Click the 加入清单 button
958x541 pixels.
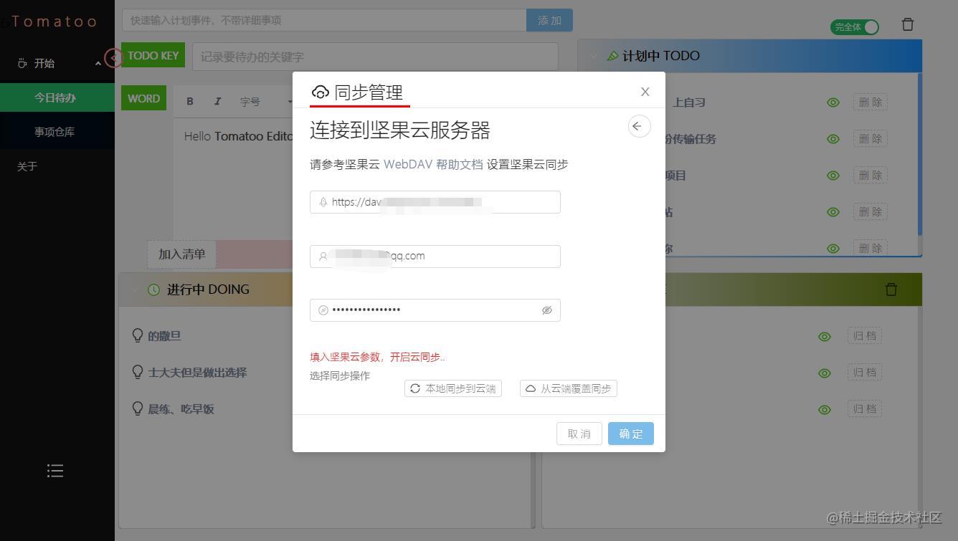pyautogui.click(x=181, y=254)
